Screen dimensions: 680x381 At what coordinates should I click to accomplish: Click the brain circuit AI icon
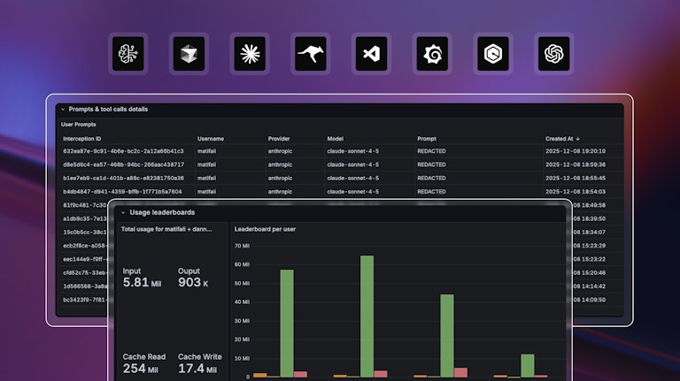[x=127, y=54]
